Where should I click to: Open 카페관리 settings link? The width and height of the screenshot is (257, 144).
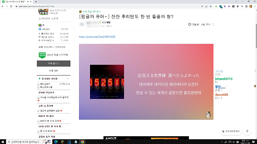coord(44,19)
